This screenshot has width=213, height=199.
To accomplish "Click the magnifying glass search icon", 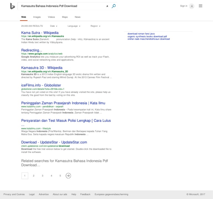I will pos(113,6).
